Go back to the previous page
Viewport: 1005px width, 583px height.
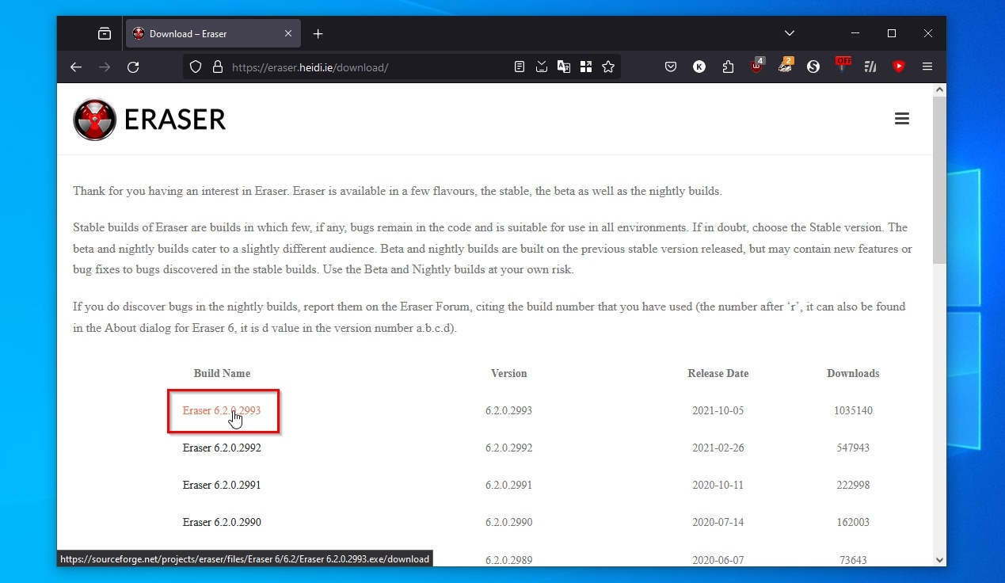pos(76,67)
